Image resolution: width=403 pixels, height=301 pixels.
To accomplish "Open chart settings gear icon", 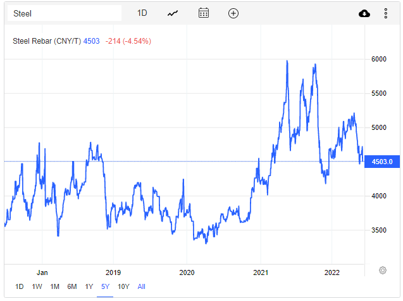I will (383, 271).
